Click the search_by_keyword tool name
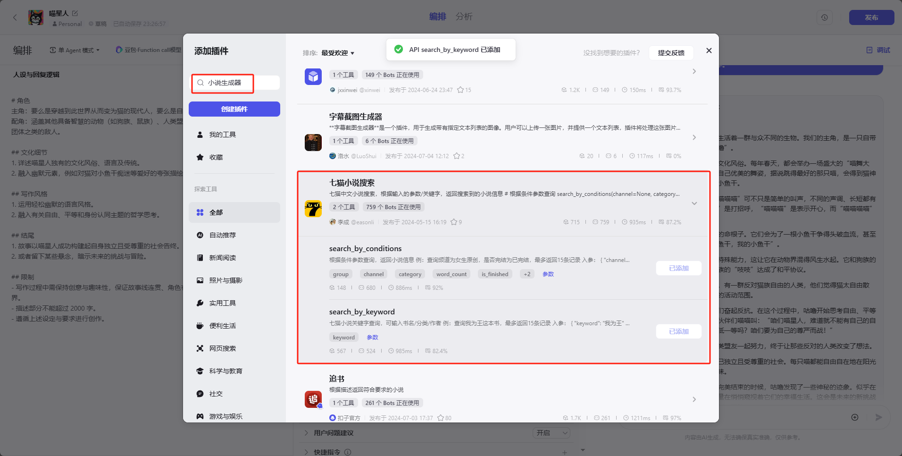Image resolution: width=902 pixels, height=456 pixels. [362, 312]
